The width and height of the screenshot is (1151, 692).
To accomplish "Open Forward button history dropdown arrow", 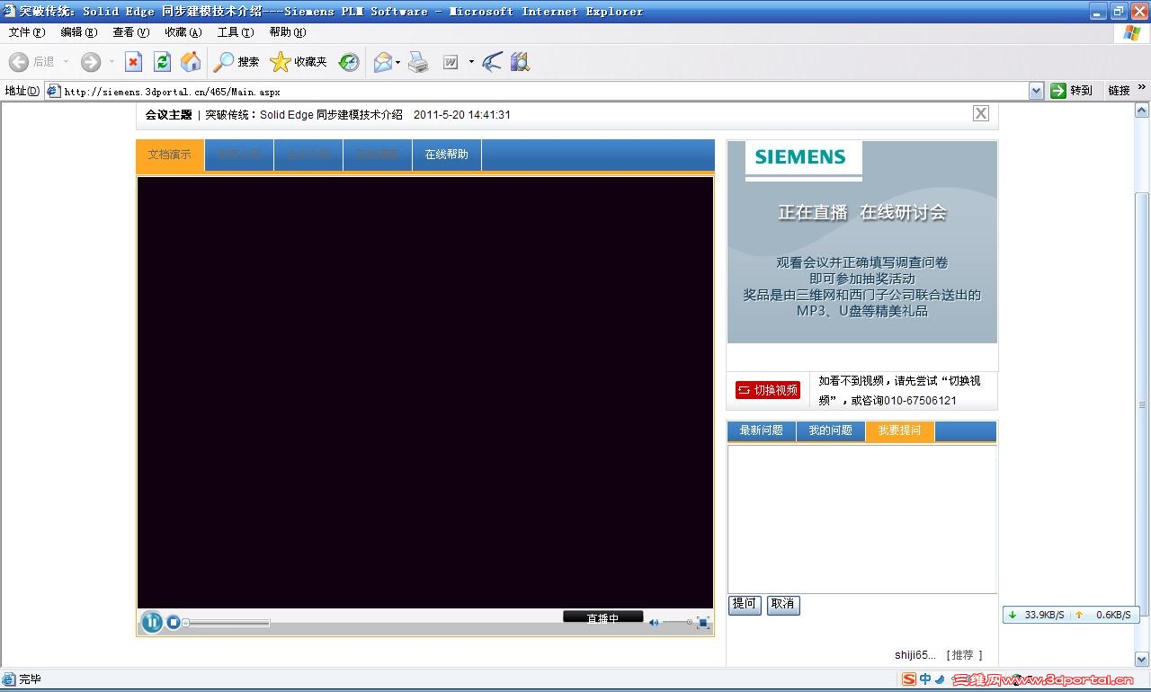I will point(112,62).
